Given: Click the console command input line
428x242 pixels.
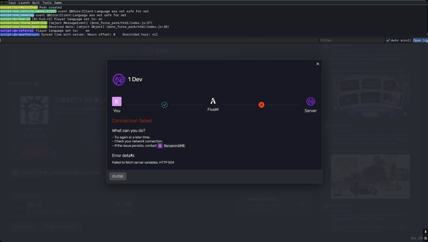Looking at the screenshot, I should tap(159, 40).
